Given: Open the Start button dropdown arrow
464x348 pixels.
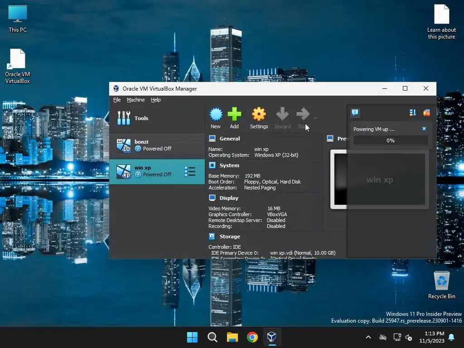Looking at the screenshot, I should pyautogui.click(x=315, y=118).
